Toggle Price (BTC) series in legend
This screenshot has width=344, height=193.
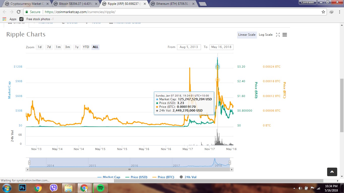click(x=163, y=177)
